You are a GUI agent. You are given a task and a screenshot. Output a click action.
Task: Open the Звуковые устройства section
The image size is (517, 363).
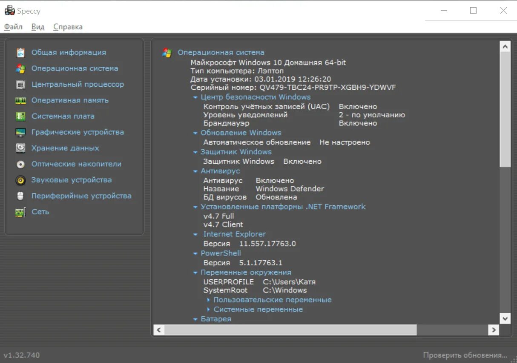pyautogui.click(x=72, y=180)
